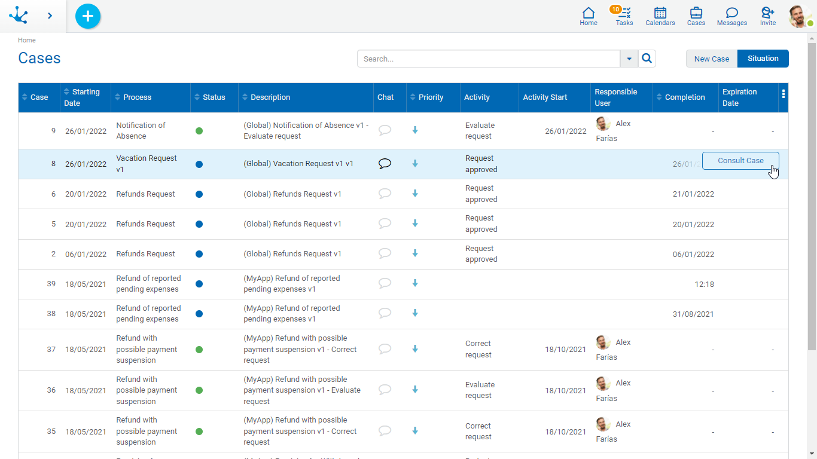Switch to the New Case tab
Viewport: 817px width, 459px height.
click(711, 59)
